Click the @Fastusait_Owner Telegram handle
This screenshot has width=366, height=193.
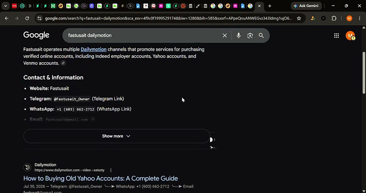click(71, 99)
